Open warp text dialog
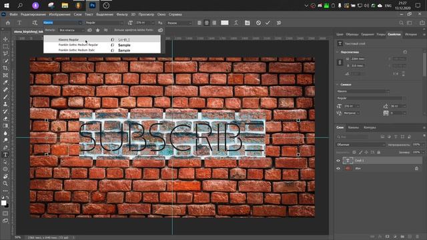This screenshot has height=240, width=427. coord(236,23)
